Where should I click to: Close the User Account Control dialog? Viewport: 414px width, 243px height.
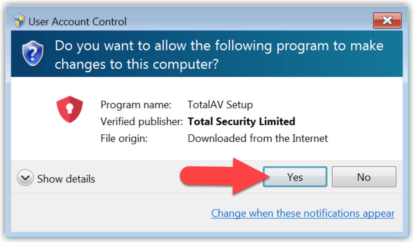[x=387, y=21]
